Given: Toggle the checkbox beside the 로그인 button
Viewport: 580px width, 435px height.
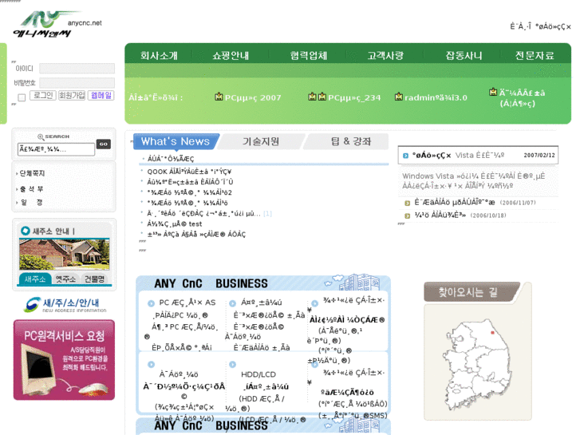Looking at the screenshot, I should (x=22, y=97).
